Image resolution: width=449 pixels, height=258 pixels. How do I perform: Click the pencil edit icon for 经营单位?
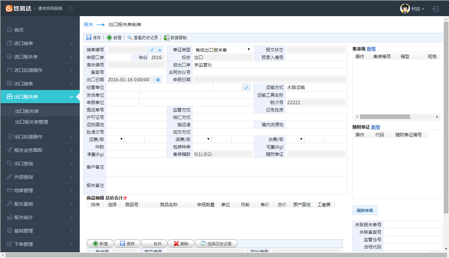pyautogui.click(x=246, y=87)
